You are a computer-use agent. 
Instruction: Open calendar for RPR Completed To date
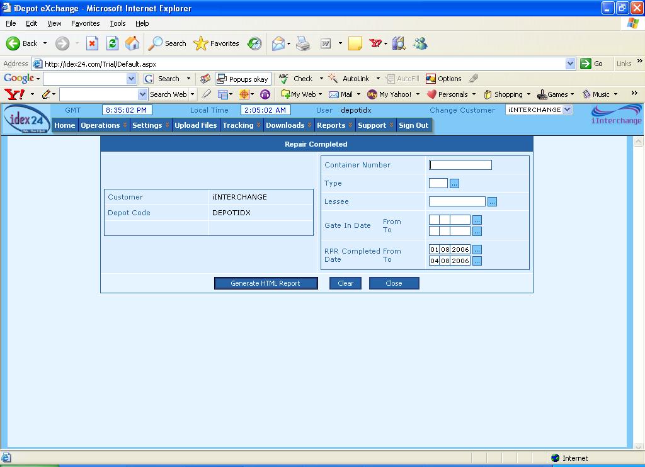point(477,261)
